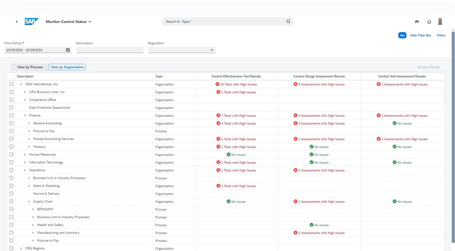The width and height of the screenshot is (455, 251).
Task: Click the back navigation arrow
Action: click(17, 22)
